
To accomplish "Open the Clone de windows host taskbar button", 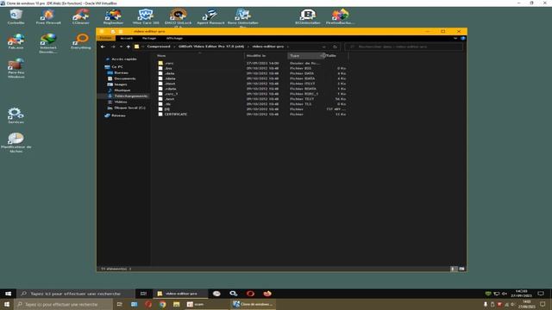I will (x=253, y=304).
